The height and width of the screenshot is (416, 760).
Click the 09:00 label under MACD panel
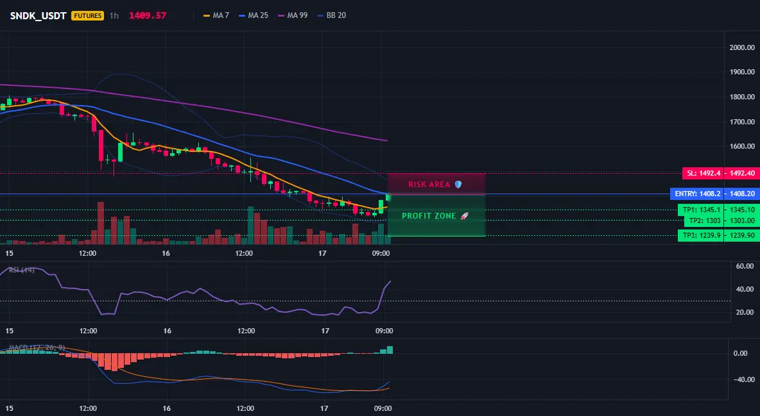click(x=383, y=408)
